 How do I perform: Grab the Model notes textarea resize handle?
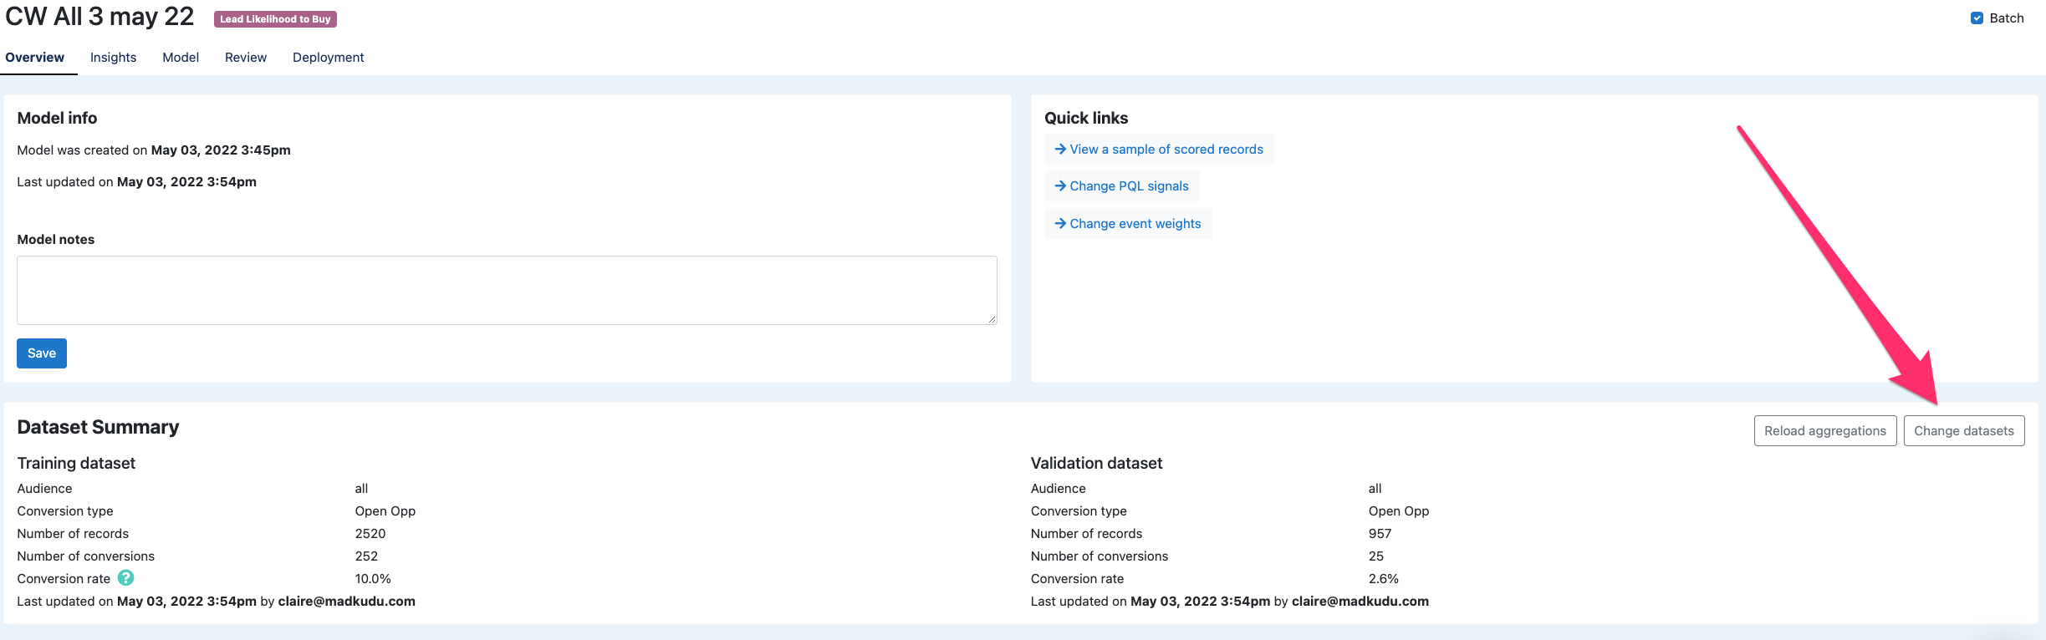(x=992, y=319)
